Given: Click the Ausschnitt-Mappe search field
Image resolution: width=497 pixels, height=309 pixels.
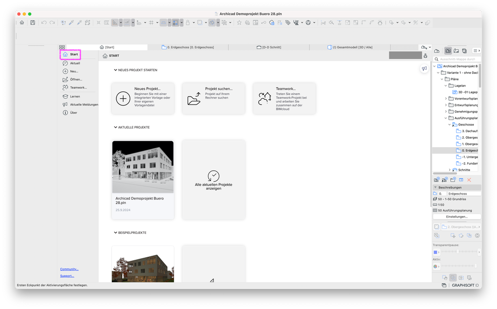Looking at the screenshot, I should tap(457, 59).
